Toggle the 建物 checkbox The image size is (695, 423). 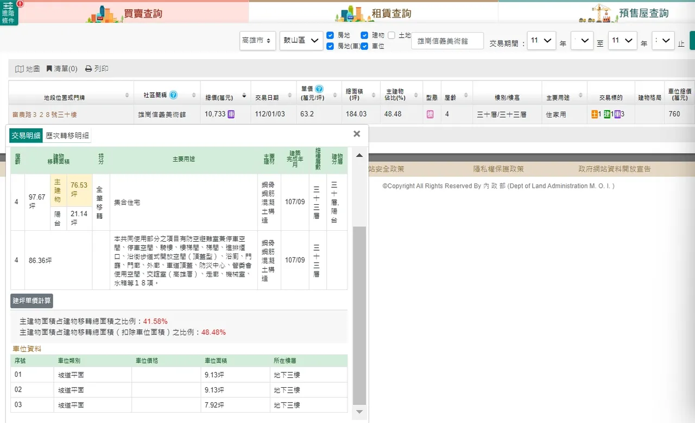364,35
